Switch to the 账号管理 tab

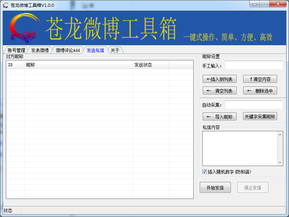[16, 50]
